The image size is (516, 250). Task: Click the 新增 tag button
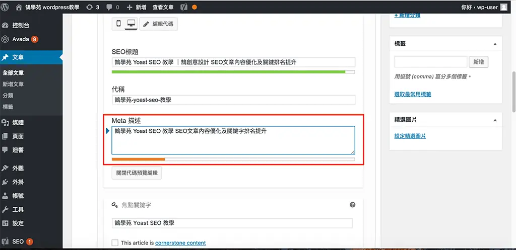(x=479, y=62)
